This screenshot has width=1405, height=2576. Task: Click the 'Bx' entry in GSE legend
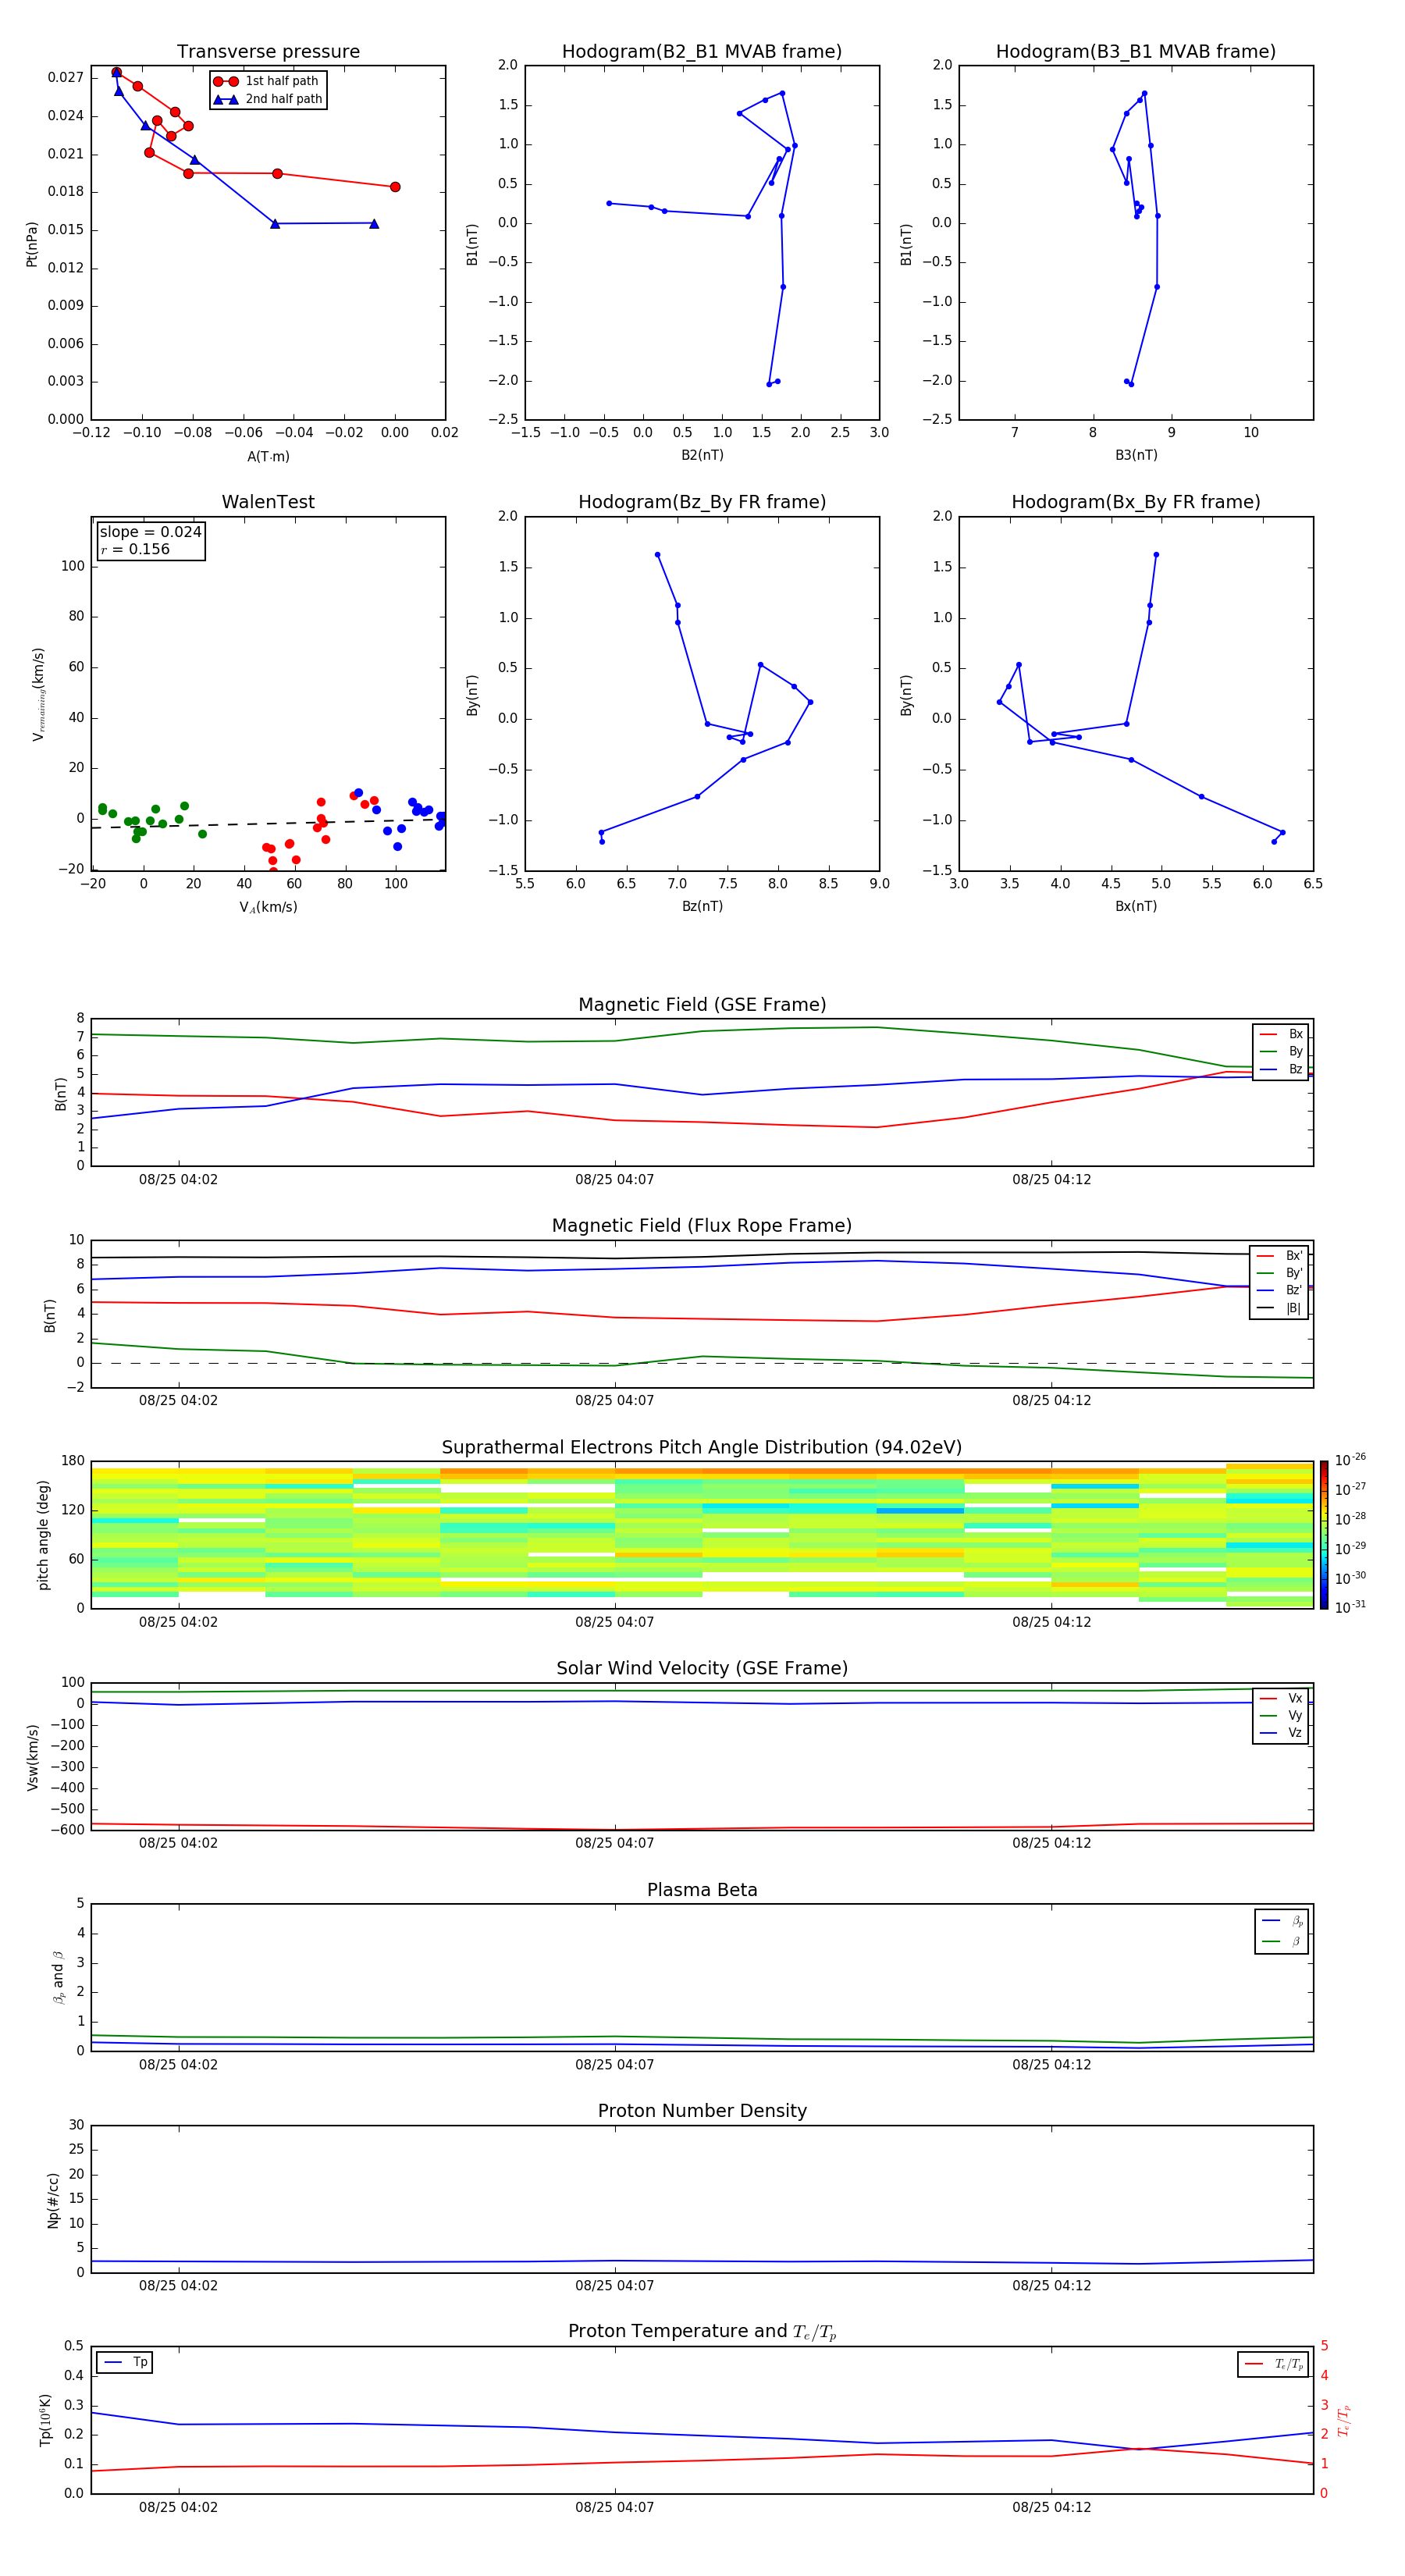coord(1282,1034)
